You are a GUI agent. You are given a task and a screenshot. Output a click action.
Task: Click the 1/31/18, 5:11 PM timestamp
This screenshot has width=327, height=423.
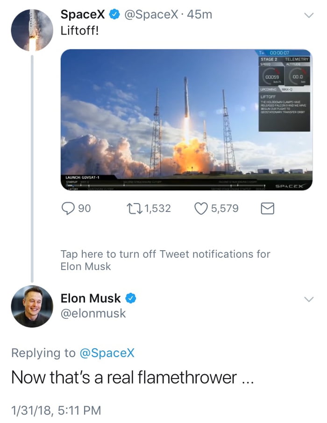tap(56, 410)
